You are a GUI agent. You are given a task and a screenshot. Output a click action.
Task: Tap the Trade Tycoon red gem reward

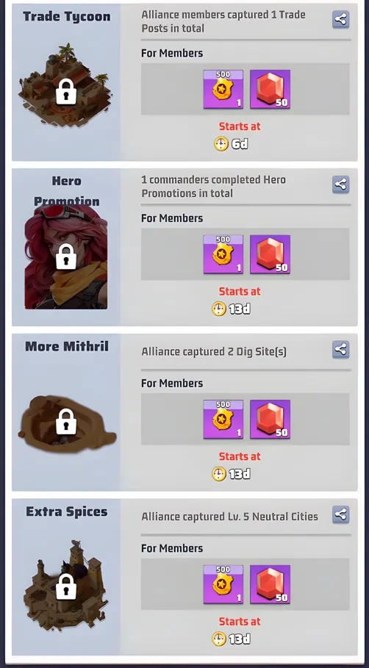click(x=271, y=89)
